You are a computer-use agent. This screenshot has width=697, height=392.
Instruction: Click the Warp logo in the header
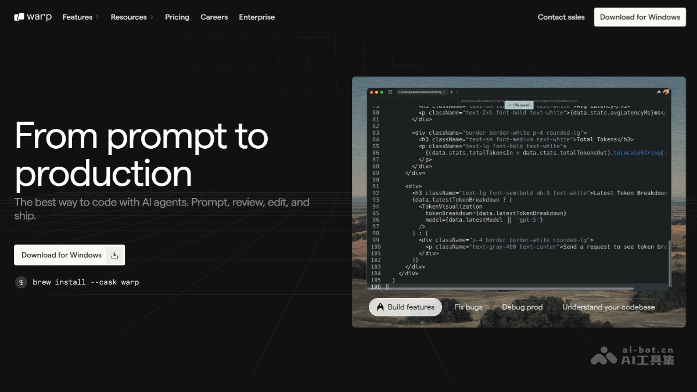coord(33,17)
